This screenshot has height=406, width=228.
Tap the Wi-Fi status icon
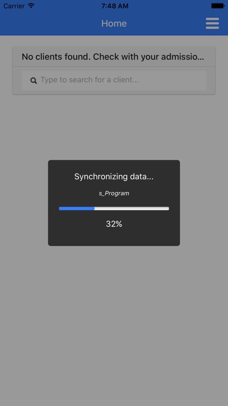[x=31, y=6]
